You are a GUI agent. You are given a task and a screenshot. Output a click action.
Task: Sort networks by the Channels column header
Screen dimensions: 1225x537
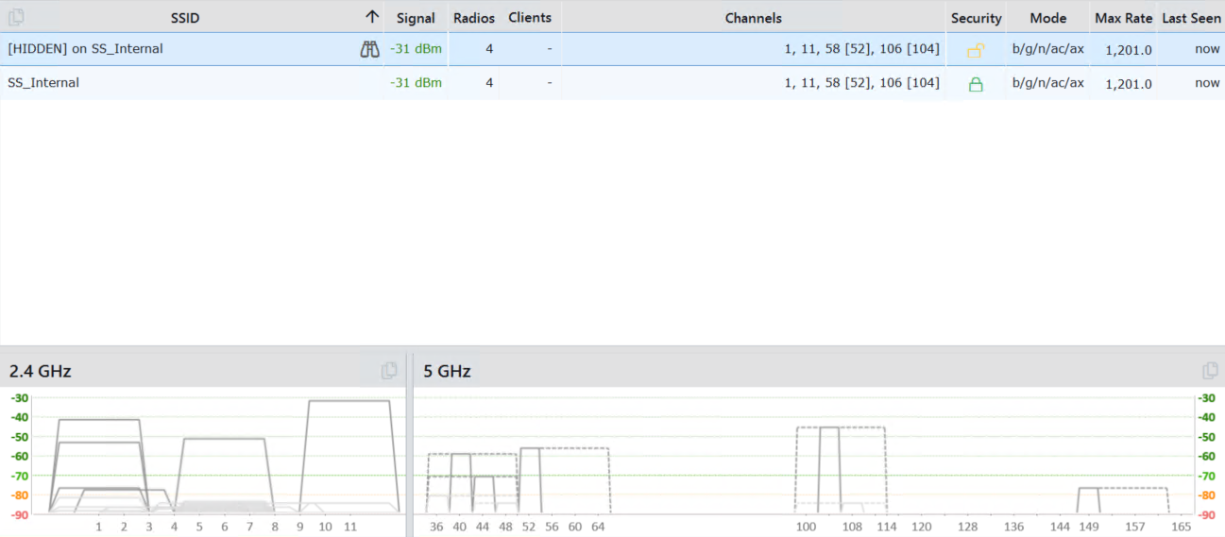coord(753,18)
